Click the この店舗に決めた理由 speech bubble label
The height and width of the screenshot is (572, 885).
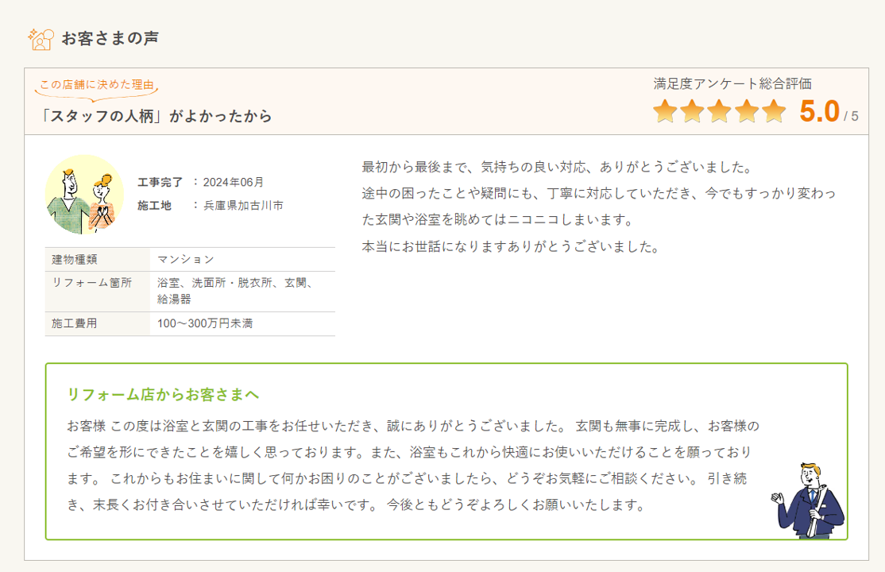pos(97,85)
